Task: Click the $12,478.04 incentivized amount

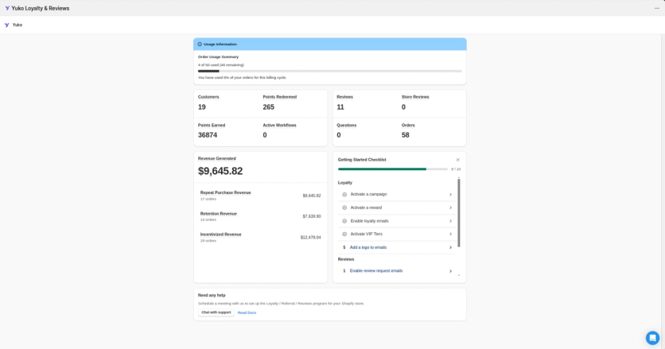Action: (311, 238)
